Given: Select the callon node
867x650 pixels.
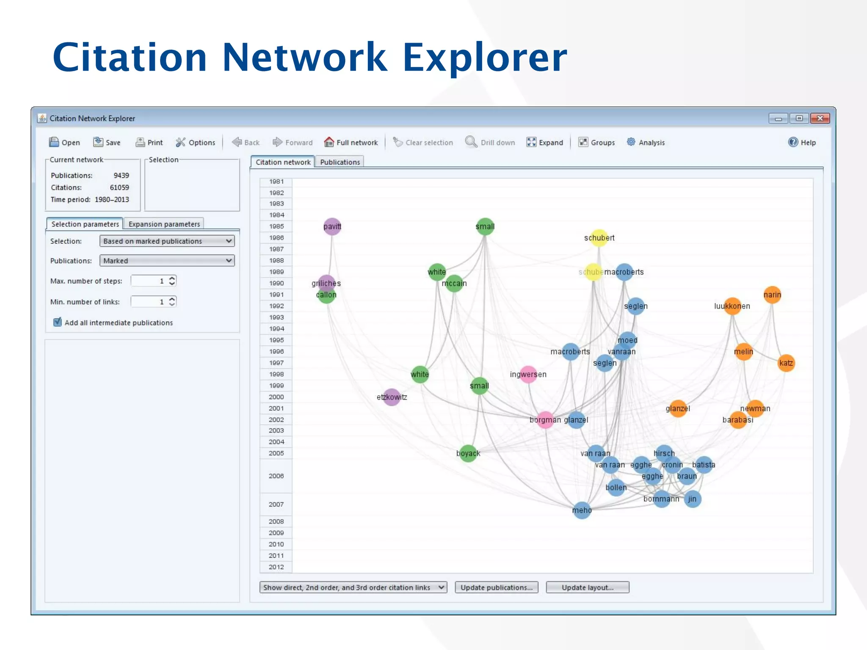Looking at the screenshot, I should 326,295.
